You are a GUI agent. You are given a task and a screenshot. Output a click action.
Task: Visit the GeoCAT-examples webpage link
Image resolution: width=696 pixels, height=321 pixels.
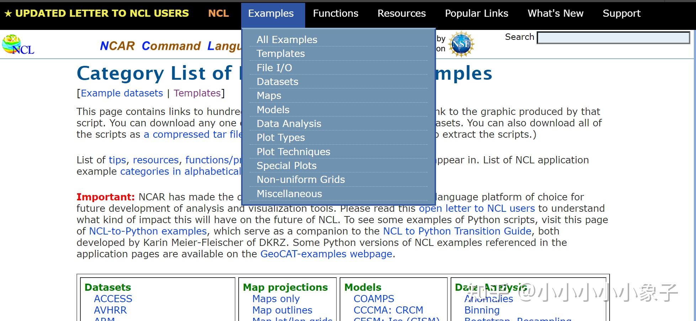pos(326,254)
